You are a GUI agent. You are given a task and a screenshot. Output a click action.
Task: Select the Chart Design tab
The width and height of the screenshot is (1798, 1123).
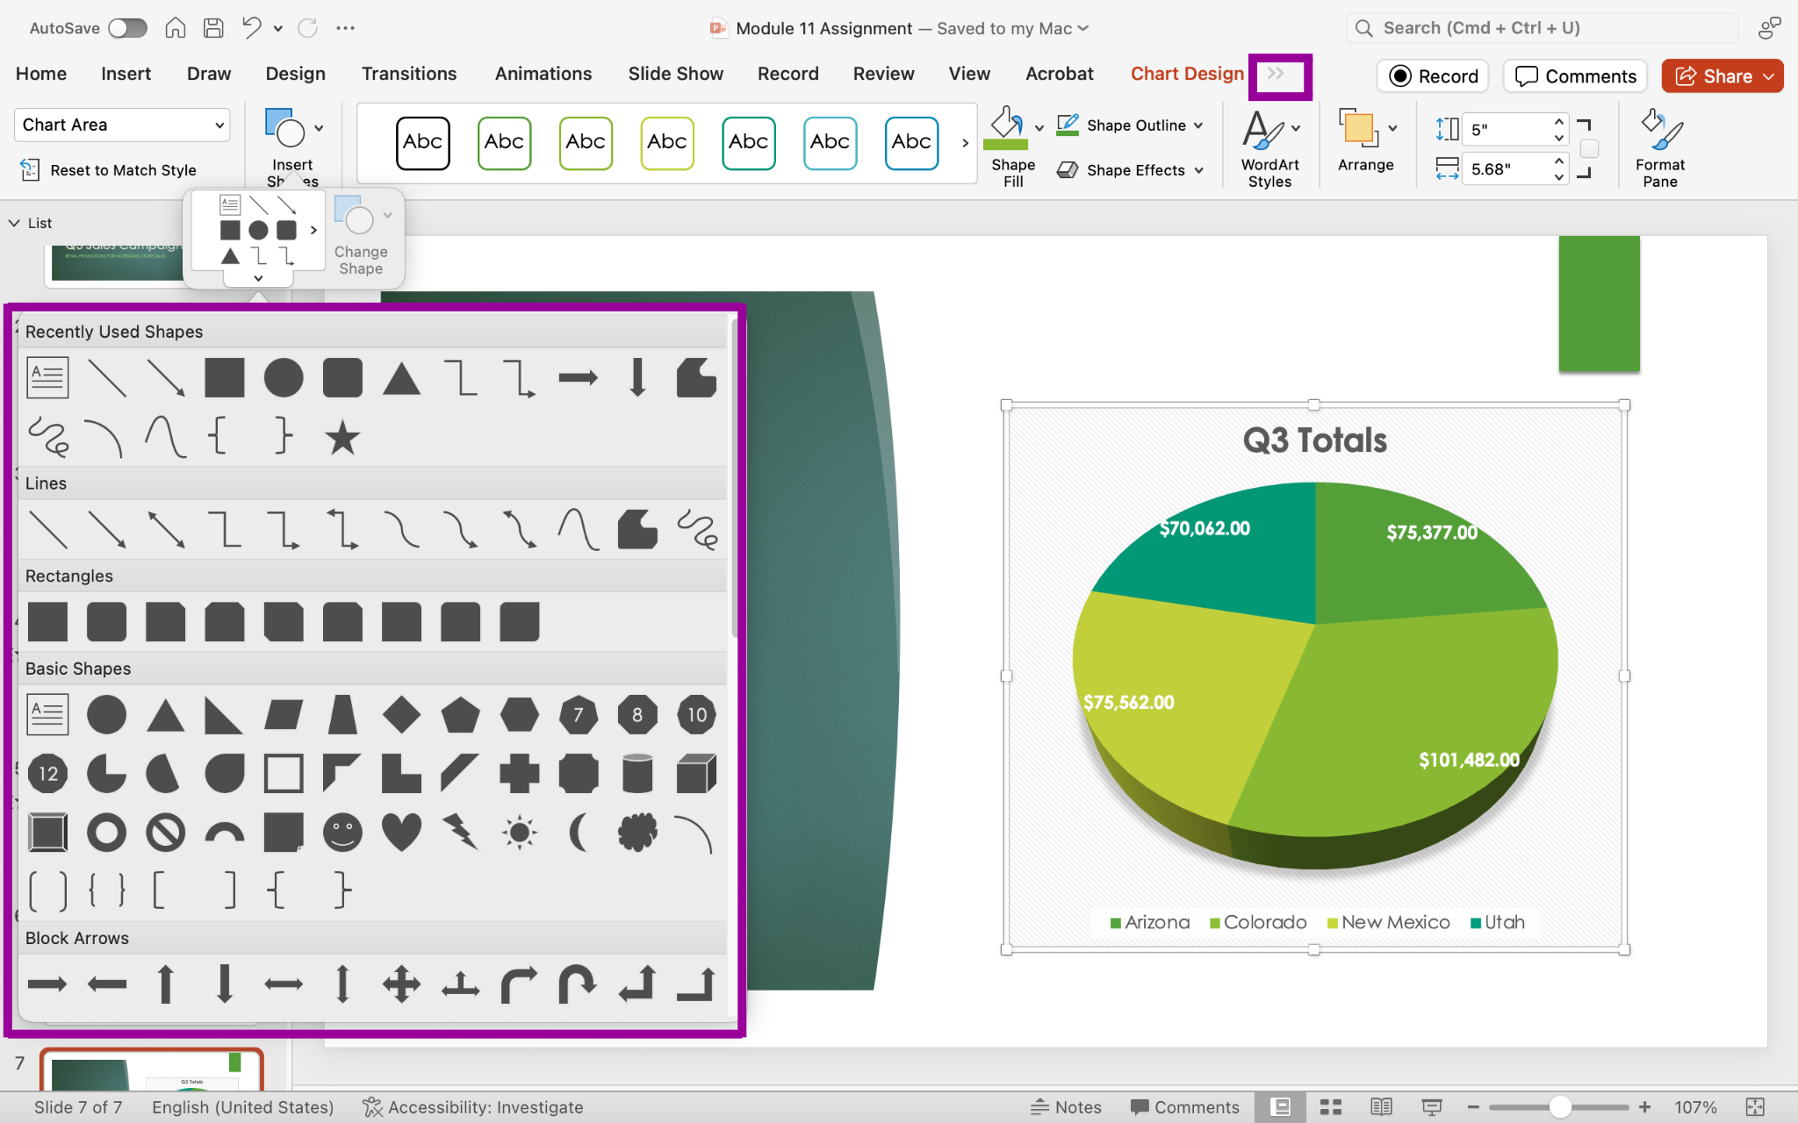point(1187,74)
